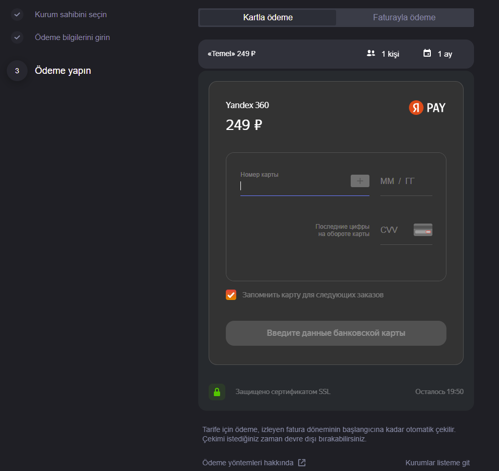Click checkmark icon beside Kurum sahibini seçin
Viewport: 499px width, 471px height.
click(17, 15)
